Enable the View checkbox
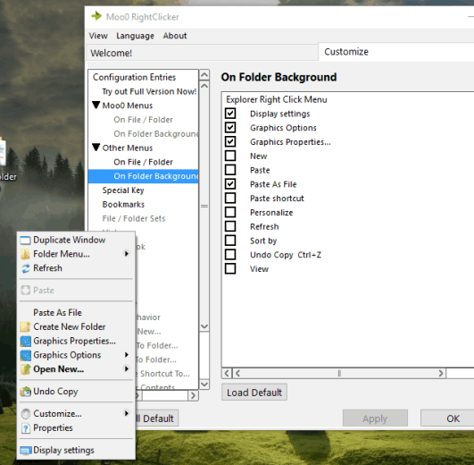Screen dimensions: 474x465 tap(230, 269)
